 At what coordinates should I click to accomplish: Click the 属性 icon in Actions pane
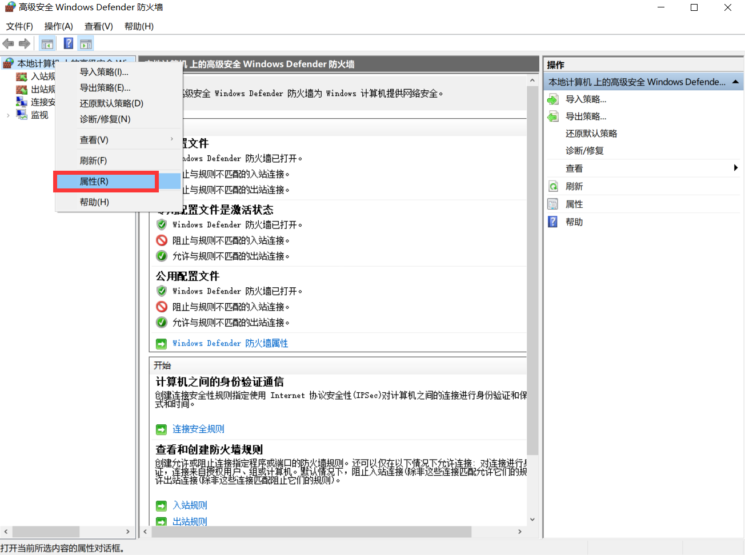tap(553, 204)
